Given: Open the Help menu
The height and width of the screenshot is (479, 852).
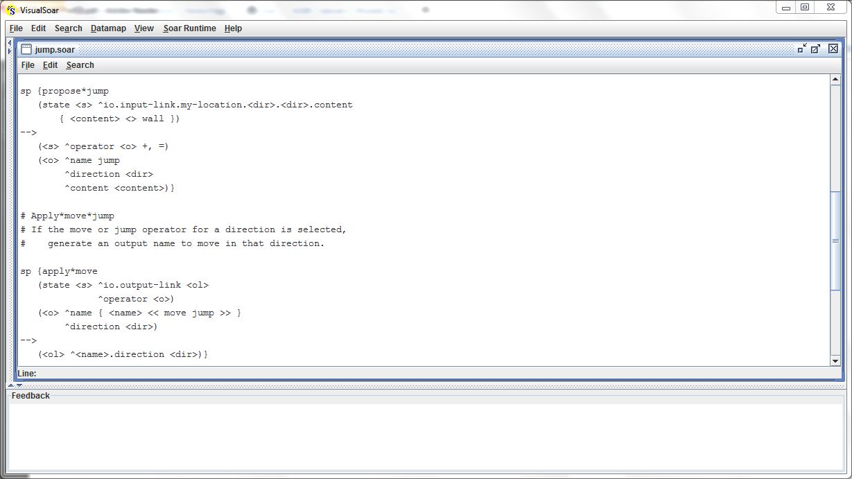Looking at the screenshot, I should click(233, 28).
